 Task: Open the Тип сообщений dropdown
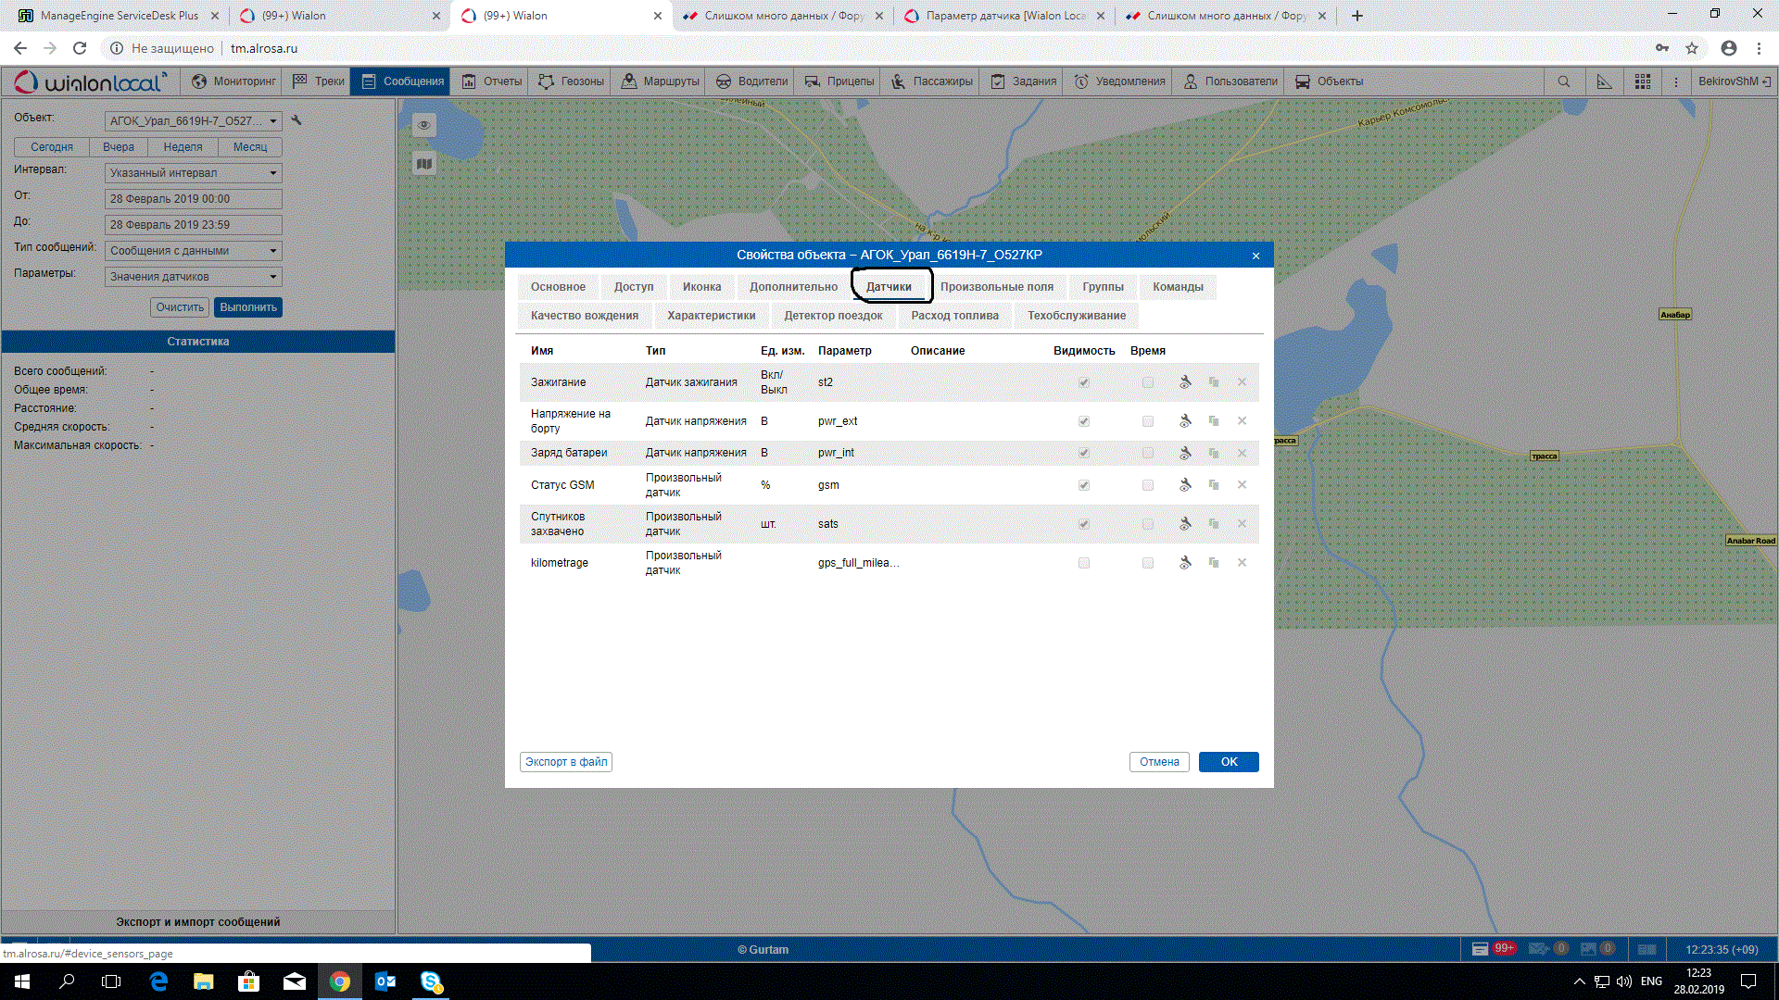point(193,251)
